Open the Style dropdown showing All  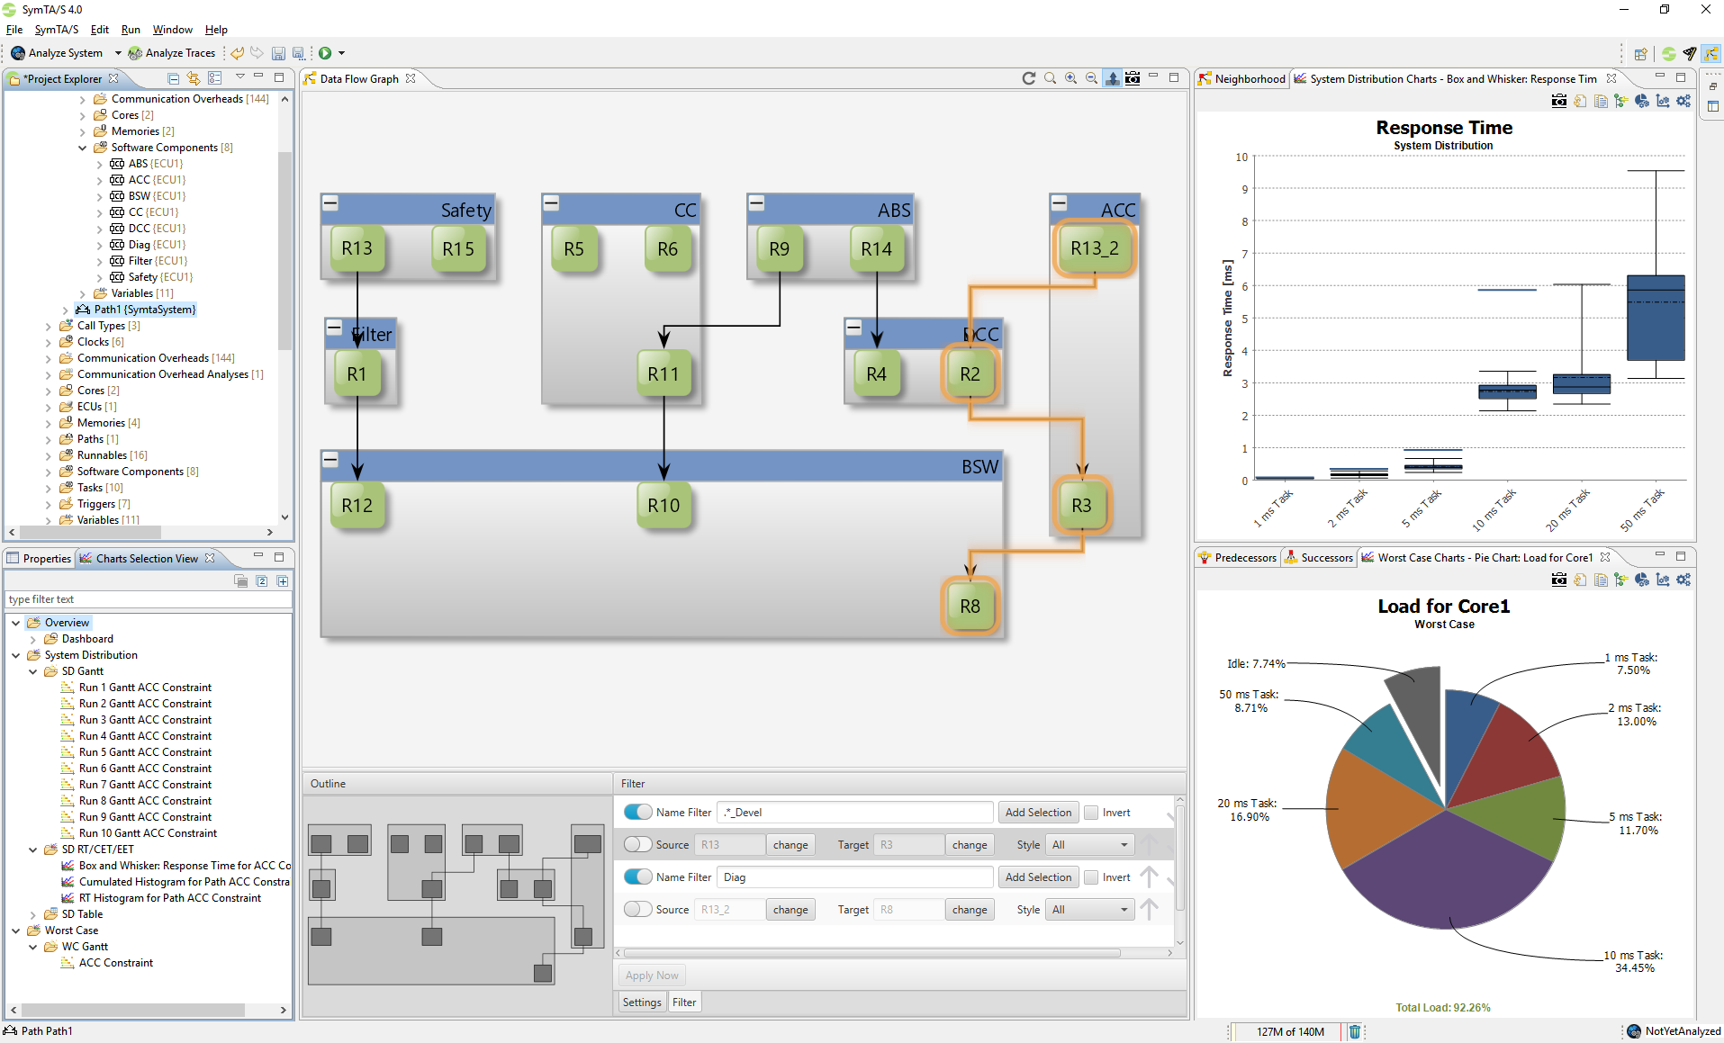tap(1088, 844)
